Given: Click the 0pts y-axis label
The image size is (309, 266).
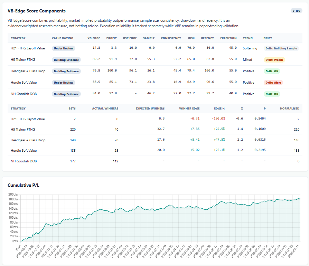Looking at the screenshot, I should 15,241.
